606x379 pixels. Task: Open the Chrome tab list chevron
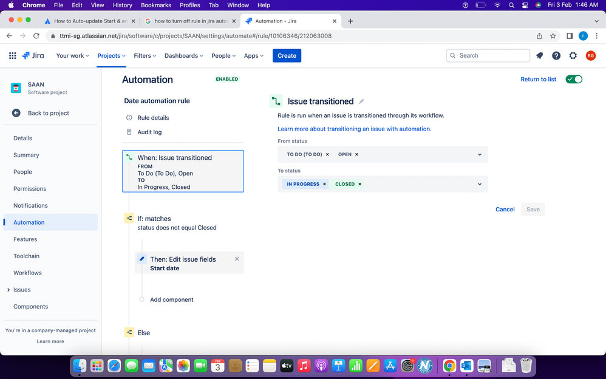(596, 21)
